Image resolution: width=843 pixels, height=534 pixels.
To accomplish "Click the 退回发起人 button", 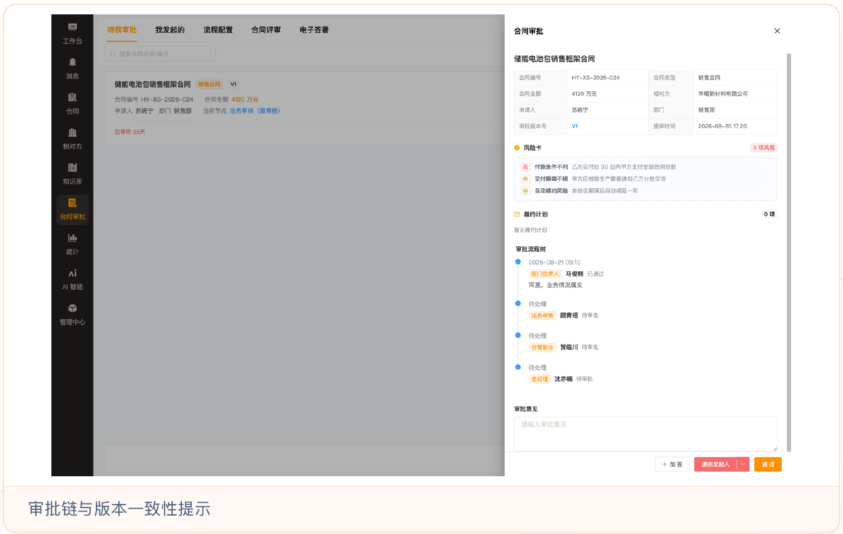I will coord(715,464).
